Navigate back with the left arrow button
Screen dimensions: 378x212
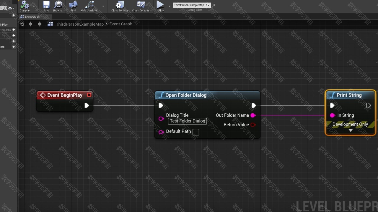coord(31,24)
